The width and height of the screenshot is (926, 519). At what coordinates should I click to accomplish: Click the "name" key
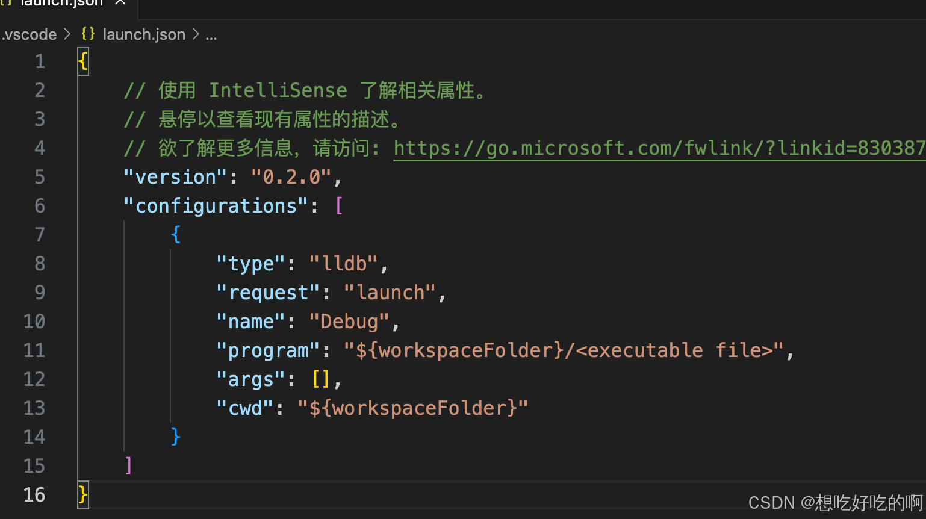[250, 322]
